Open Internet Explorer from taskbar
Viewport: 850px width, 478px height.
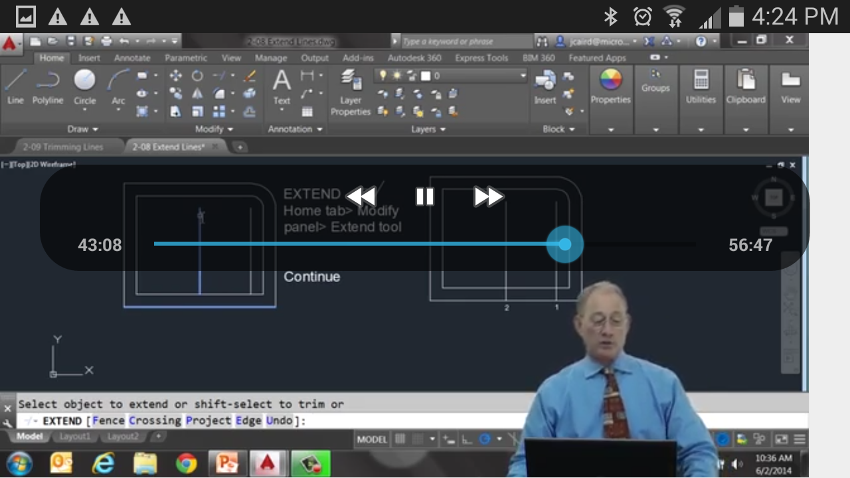click(103, 463)
